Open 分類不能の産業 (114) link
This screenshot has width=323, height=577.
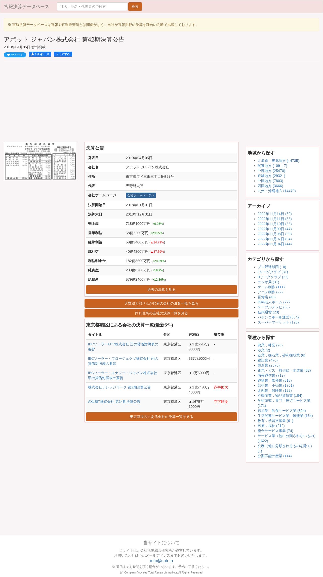(x=274, y=456)
